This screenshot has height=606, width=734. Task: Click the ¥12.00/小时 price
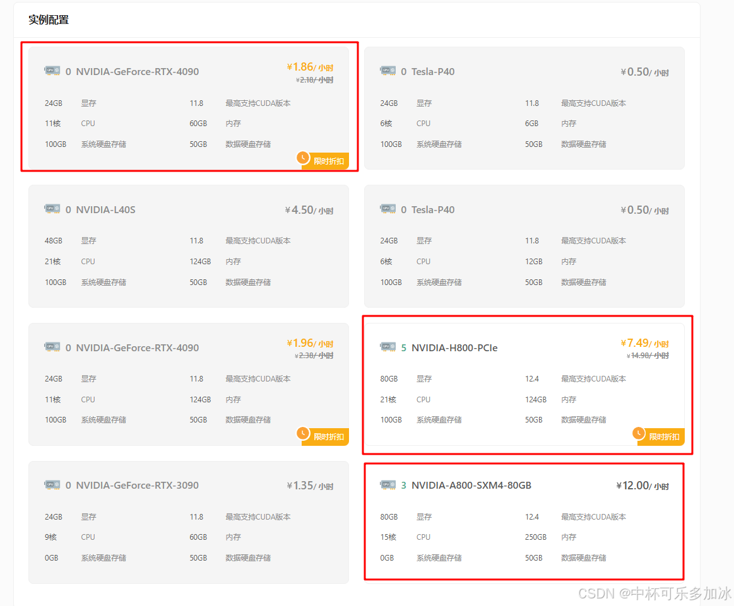642,486
